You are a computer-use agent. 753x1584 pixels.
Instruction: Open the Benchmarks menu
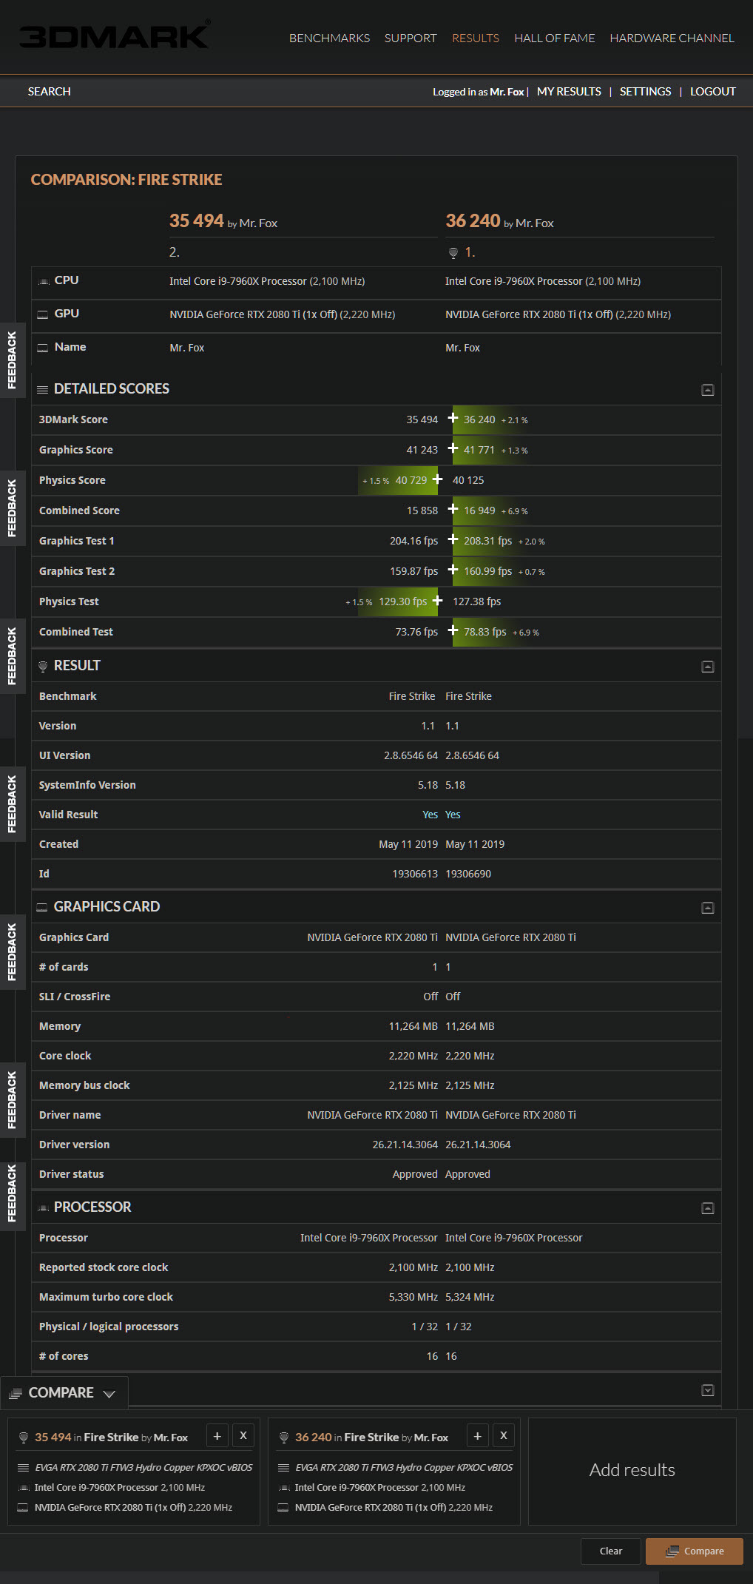click(x=329, y=38)
